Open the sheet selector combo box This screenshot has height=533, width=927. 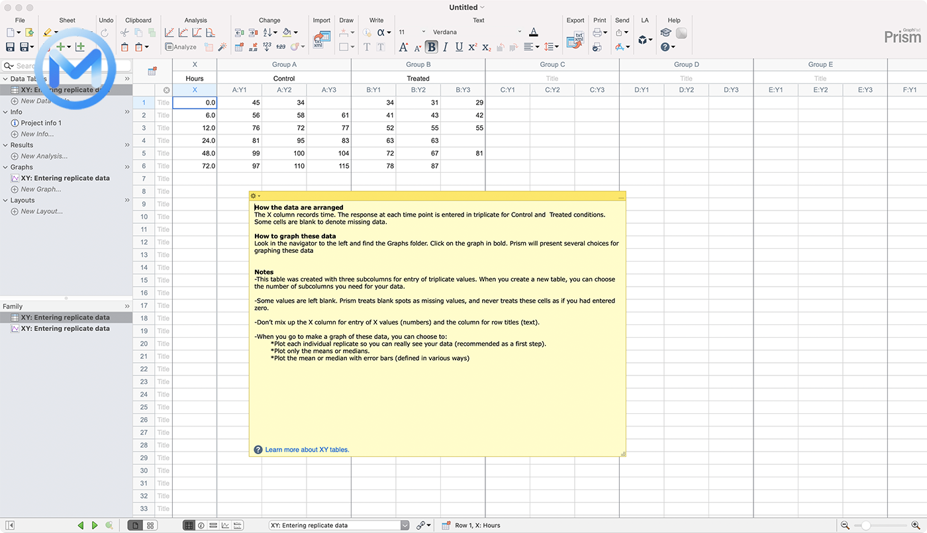point(339,525)
